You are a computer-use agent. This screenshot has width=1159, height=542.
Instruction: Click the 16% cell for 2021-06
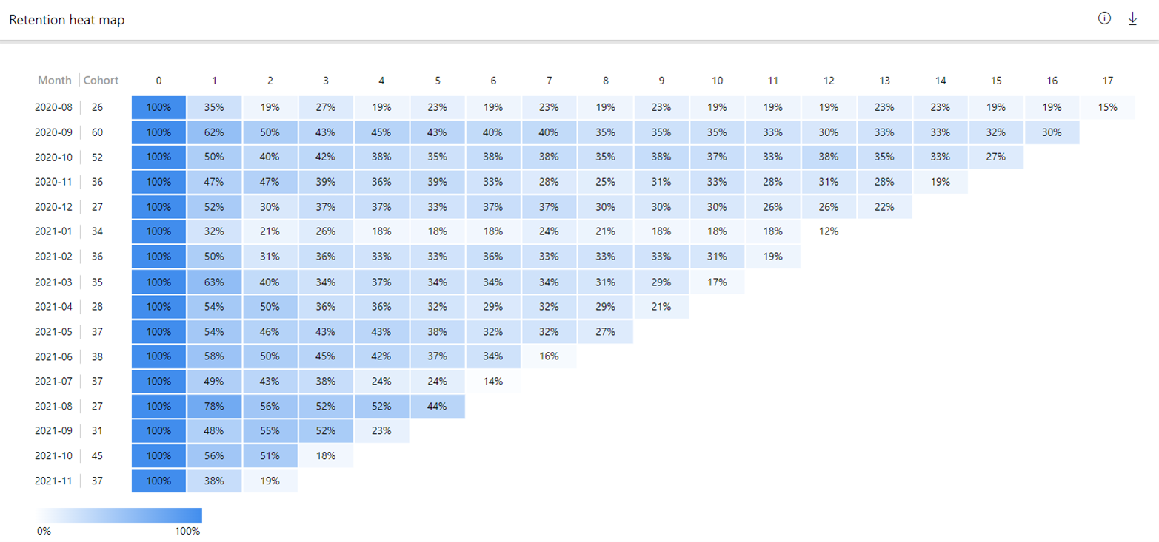point(549,356)
